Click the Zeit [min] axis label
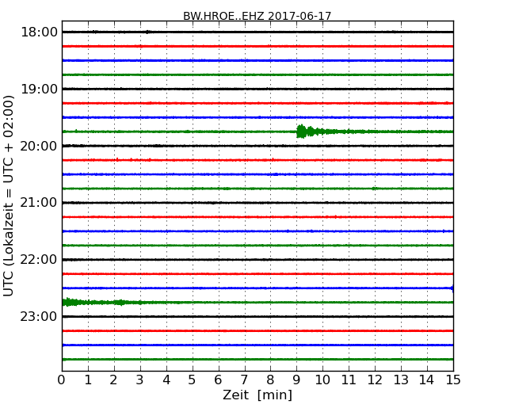515x412 pixels. 257,395
